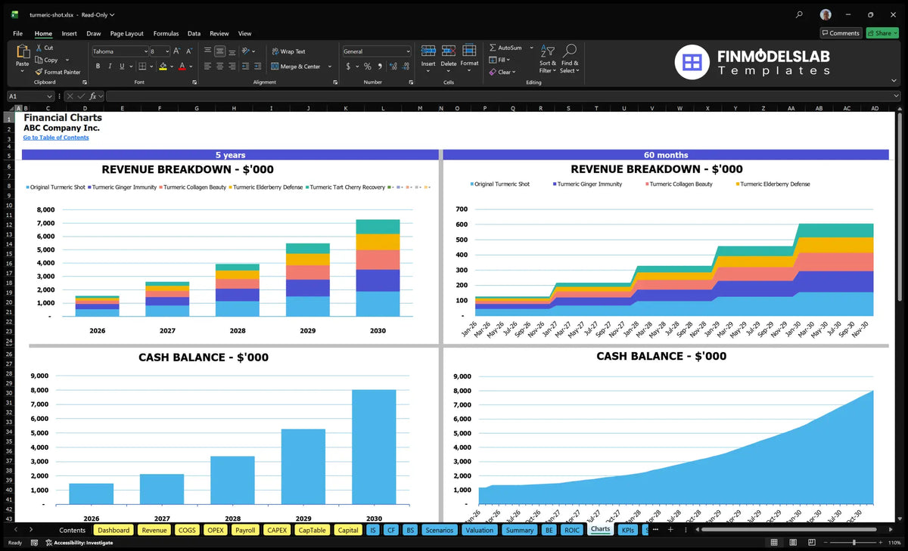This screenshot has height=551, width=908.
Task: Click the Paste clipboard icon
Action: coord(22,51)
